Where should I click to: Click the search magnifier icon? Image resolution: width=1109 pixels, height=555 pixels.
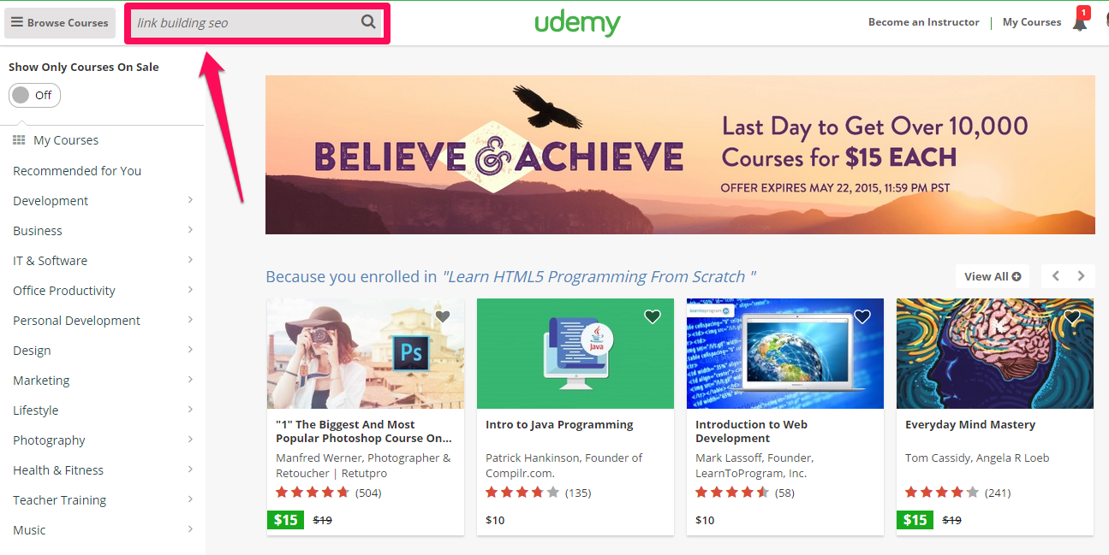tap(368, 22)
